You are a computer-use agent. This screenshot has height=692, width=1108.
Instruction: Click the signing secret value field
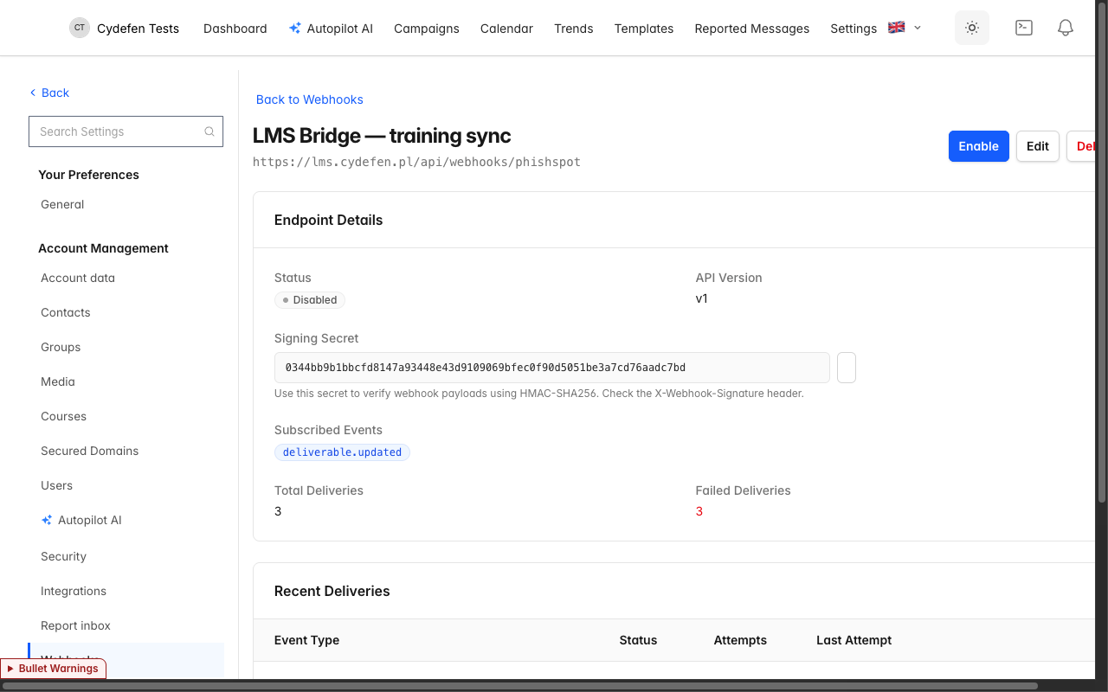[552, 368]
